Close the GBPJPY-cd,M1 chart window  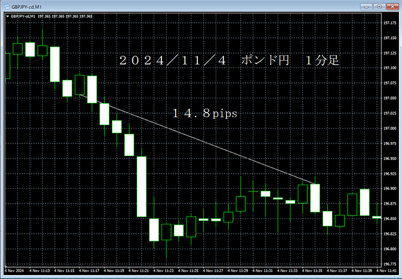point(392,6)
